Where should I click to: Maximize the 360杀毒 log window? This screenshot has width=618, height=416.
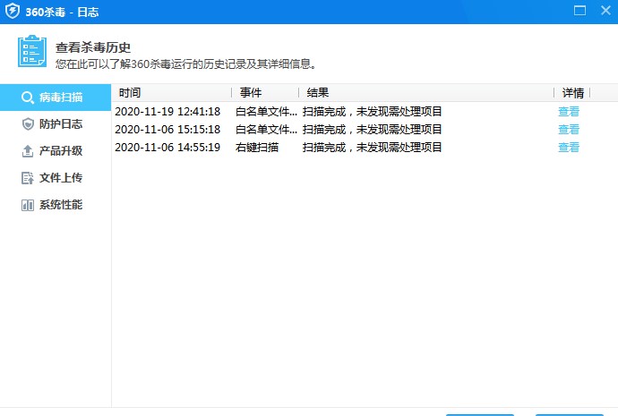[x=579, y=11]
